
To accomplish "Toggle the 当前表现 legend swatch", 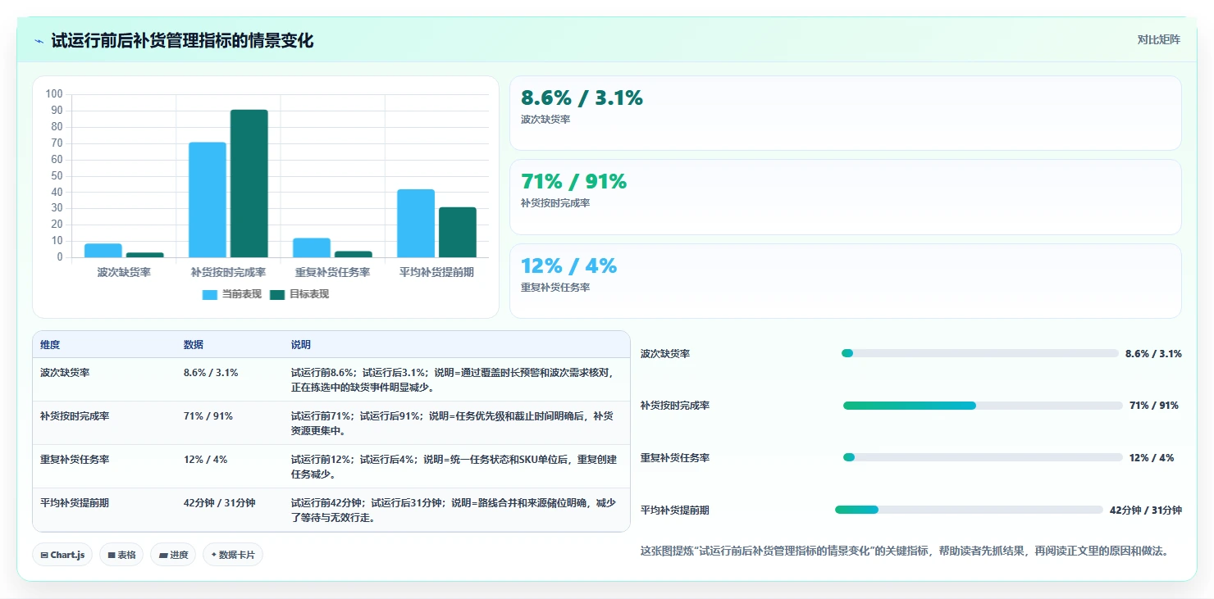I will click(210, 295).
